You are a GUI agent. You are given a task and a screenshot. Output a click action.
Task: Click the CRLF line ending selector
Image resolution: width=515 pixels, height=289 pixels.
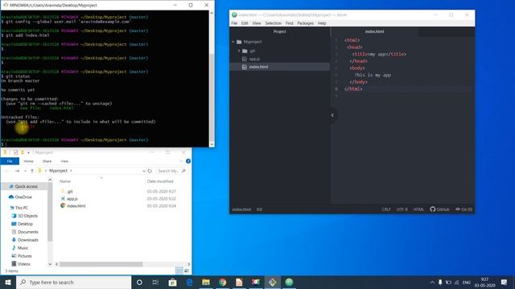point(386,210)
